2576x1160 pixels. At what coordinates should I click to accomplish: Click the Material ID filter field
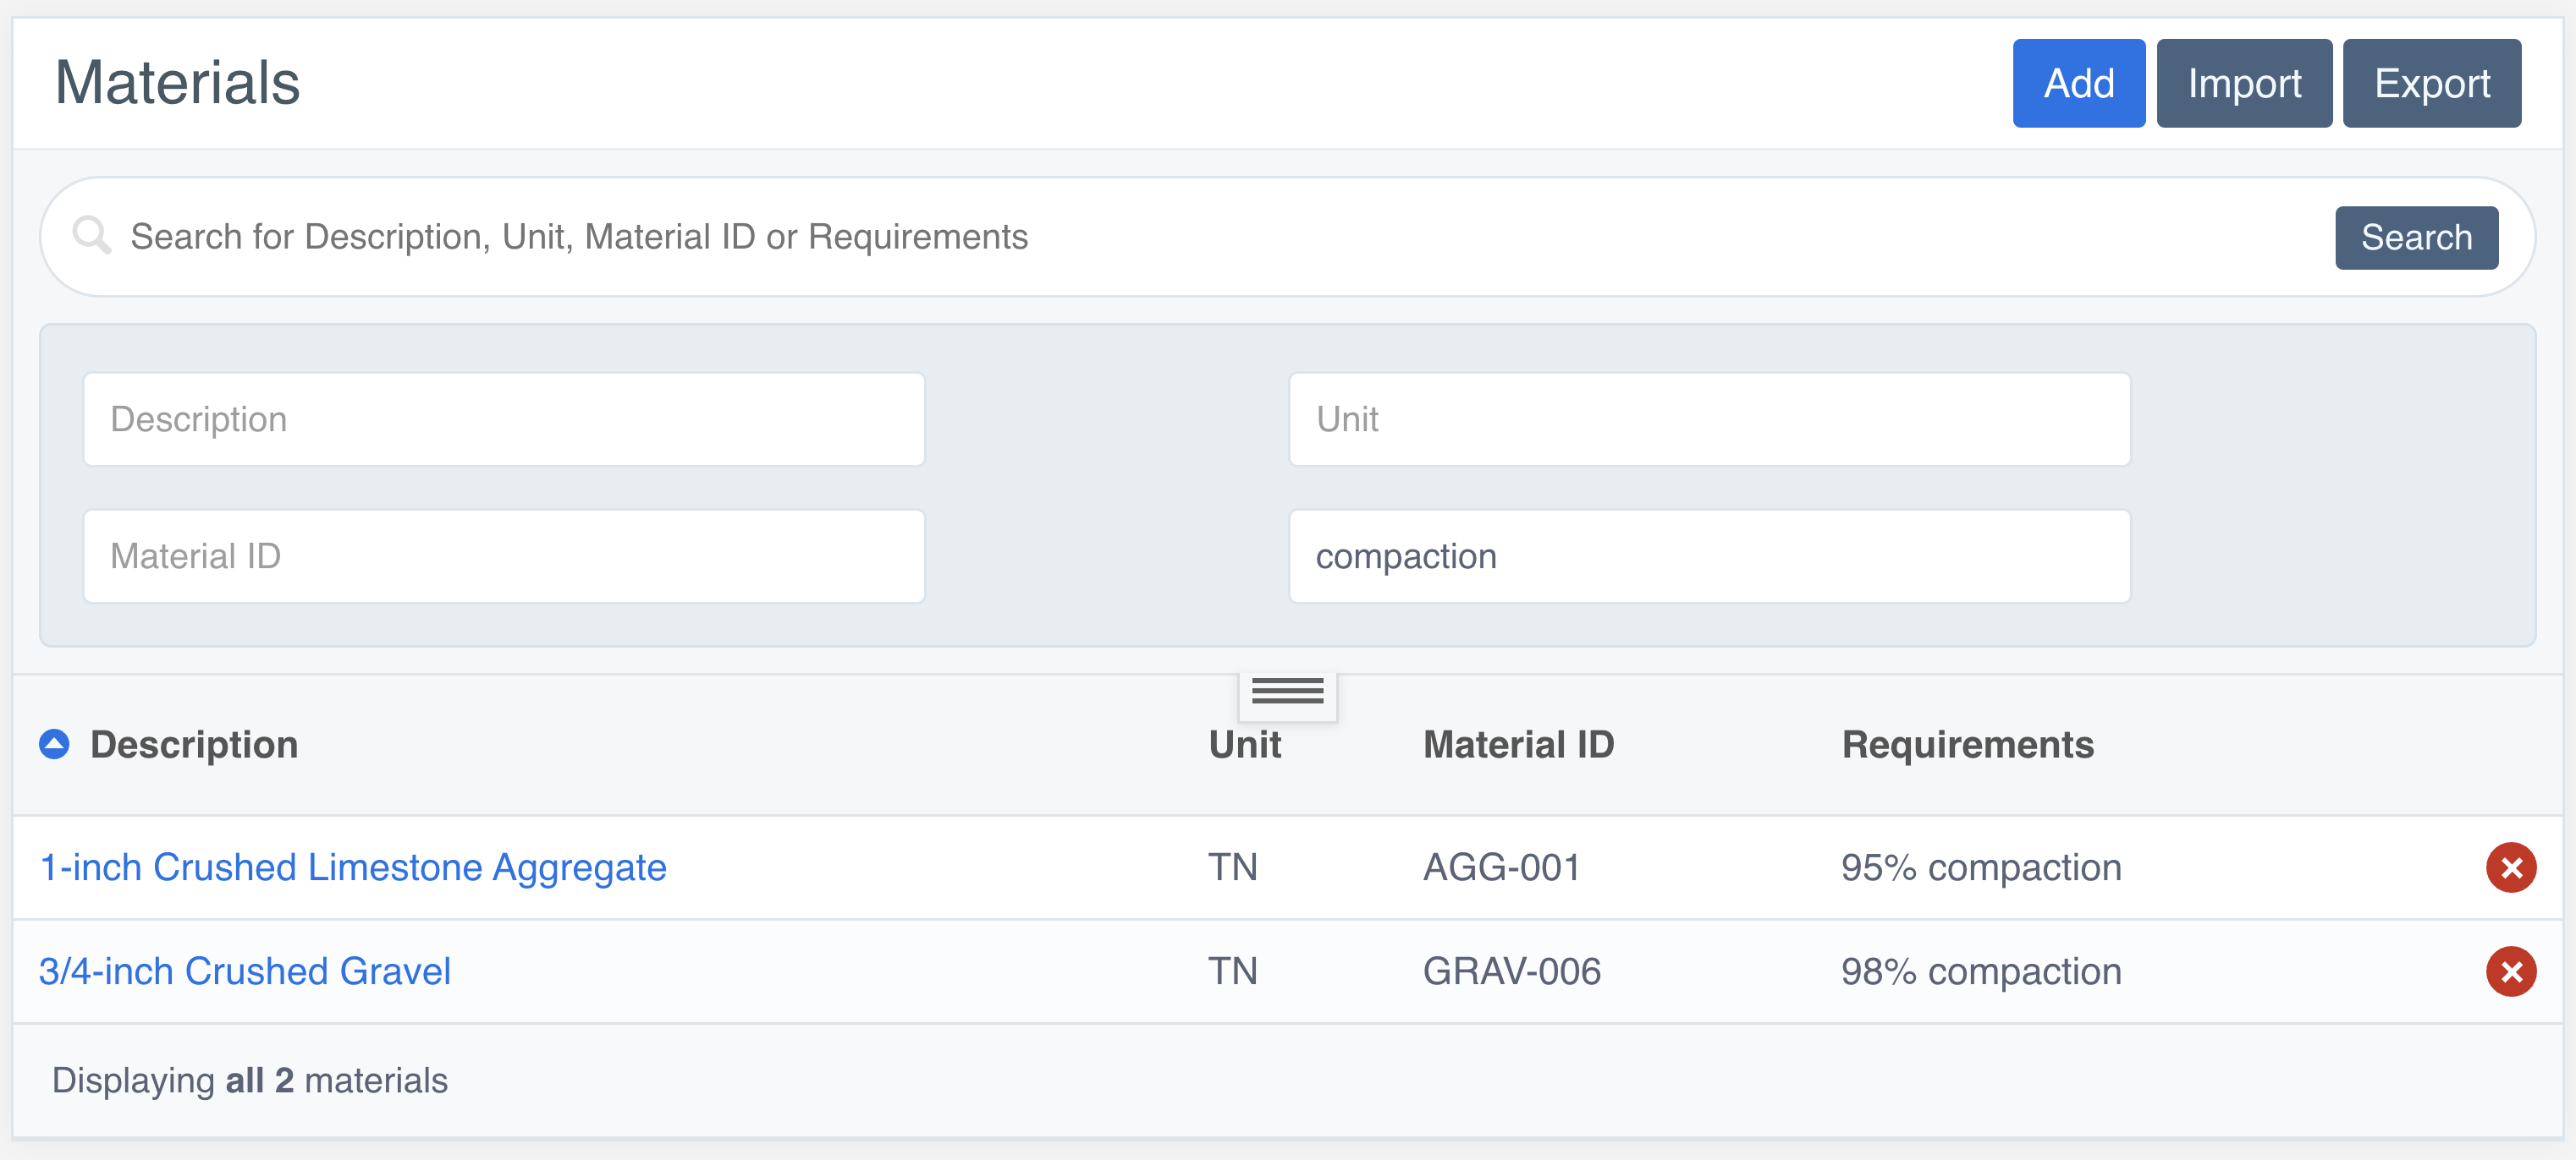504,556
